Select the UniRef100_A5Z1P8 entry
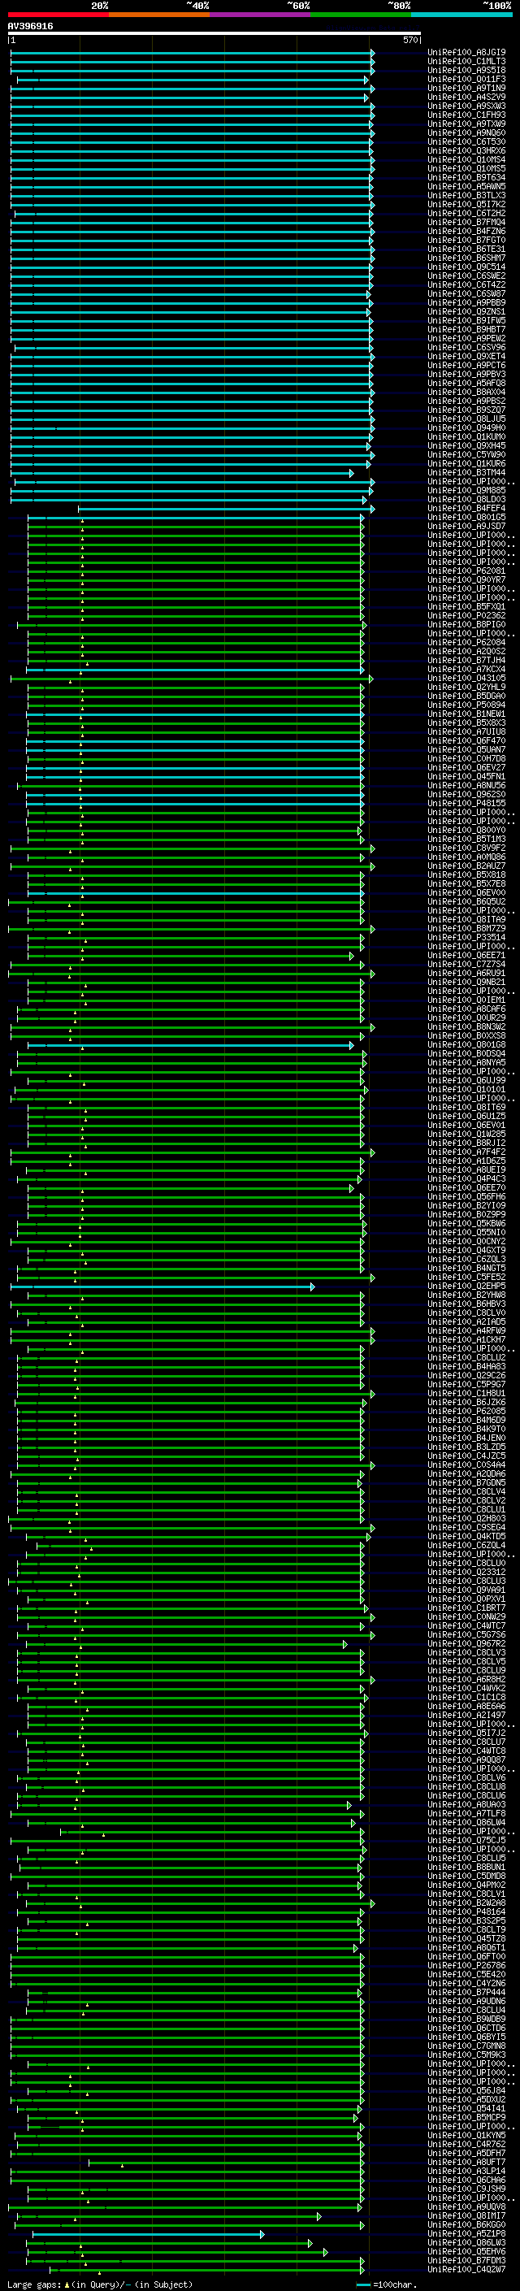520x2291 pixels. click(x=466, y=2233)
